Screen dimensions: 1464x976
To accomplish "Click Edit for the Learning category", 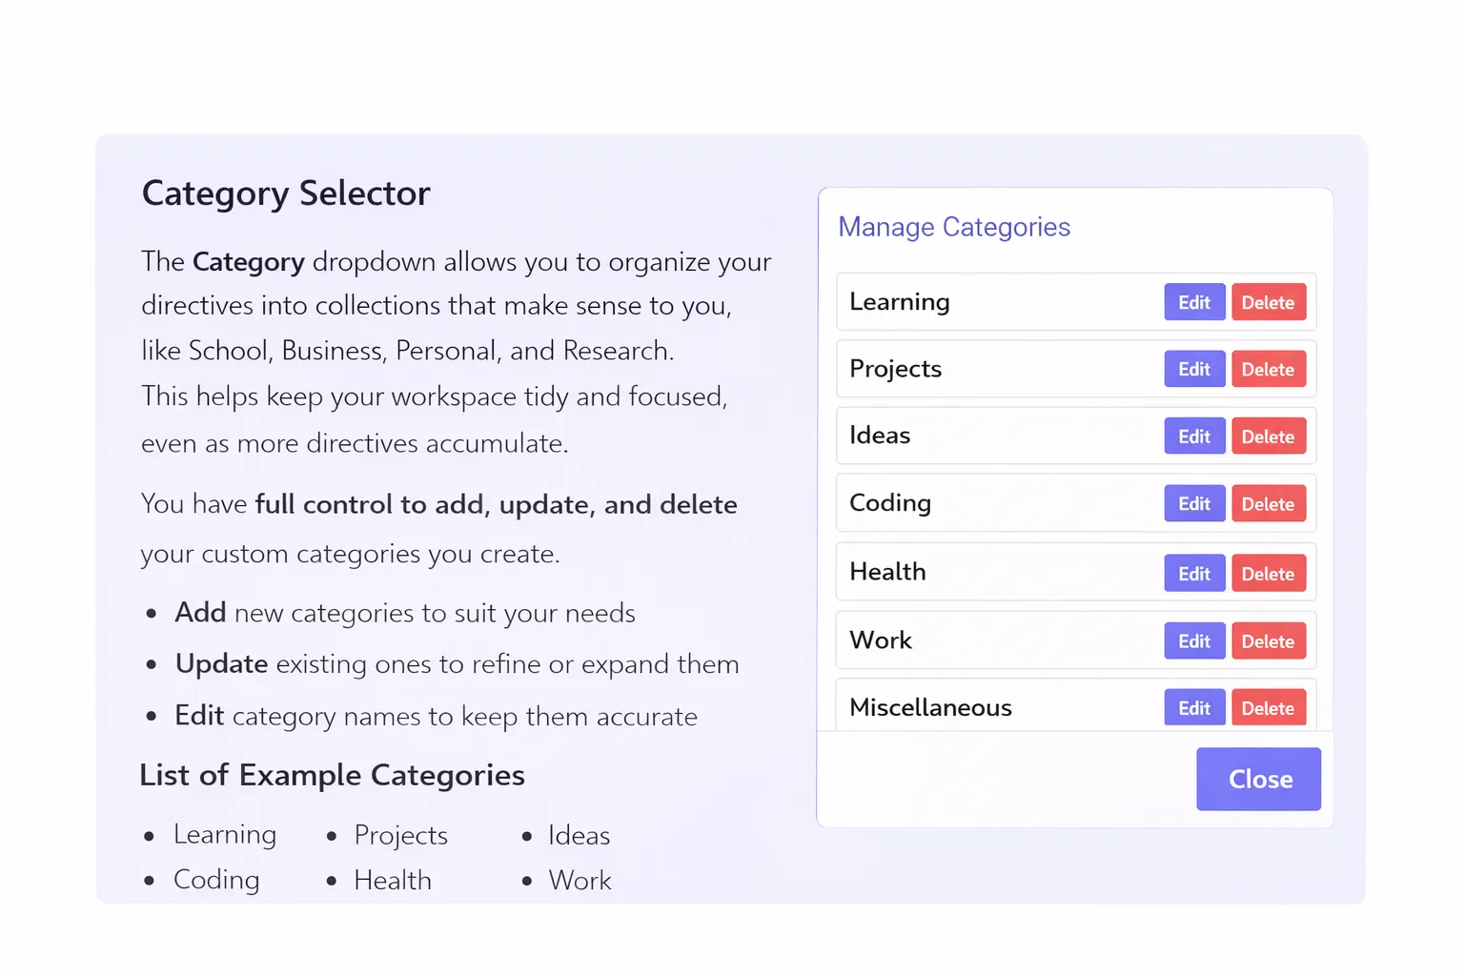I will [x=1193, y=302].
